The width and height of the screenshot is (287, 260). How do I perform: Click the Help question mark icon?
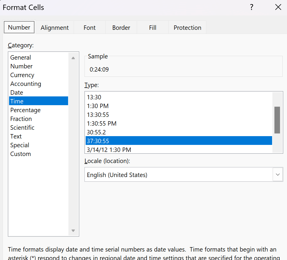[x=251, y=8]
